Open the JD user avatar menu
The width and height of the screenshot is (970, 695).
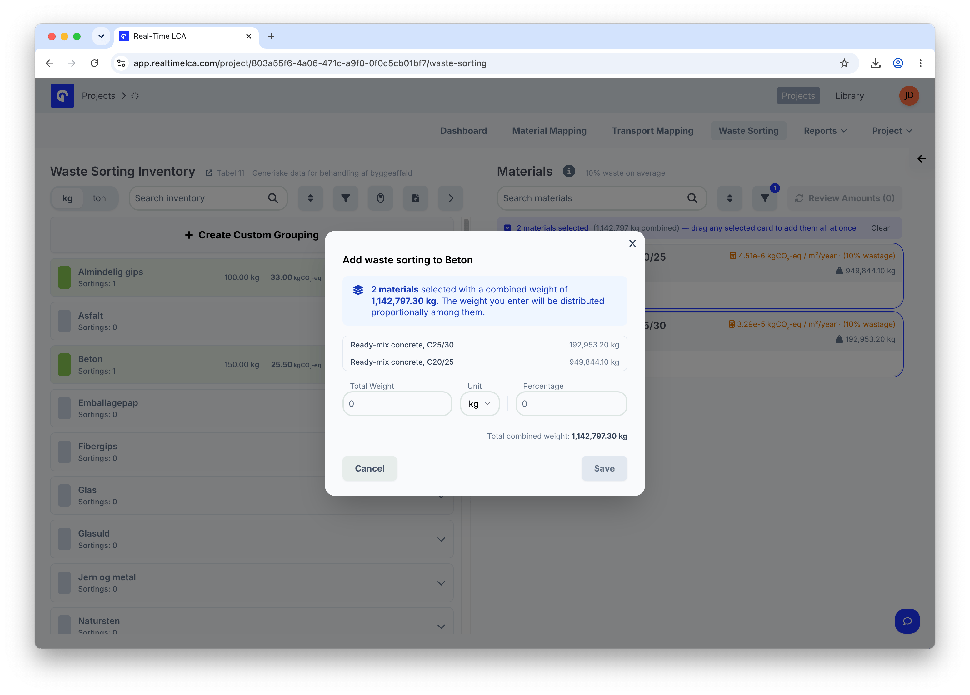(909, 95)
